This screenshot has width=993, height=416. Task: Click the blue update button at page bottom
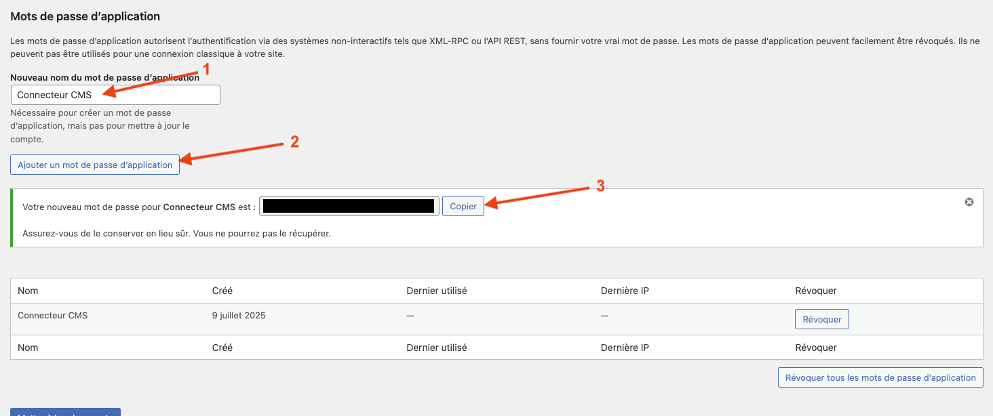point(65,412)
